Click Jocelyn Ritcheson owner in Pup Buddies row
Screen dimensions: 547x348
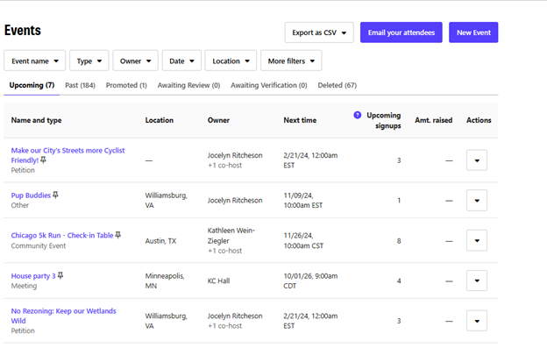[235, 201]
